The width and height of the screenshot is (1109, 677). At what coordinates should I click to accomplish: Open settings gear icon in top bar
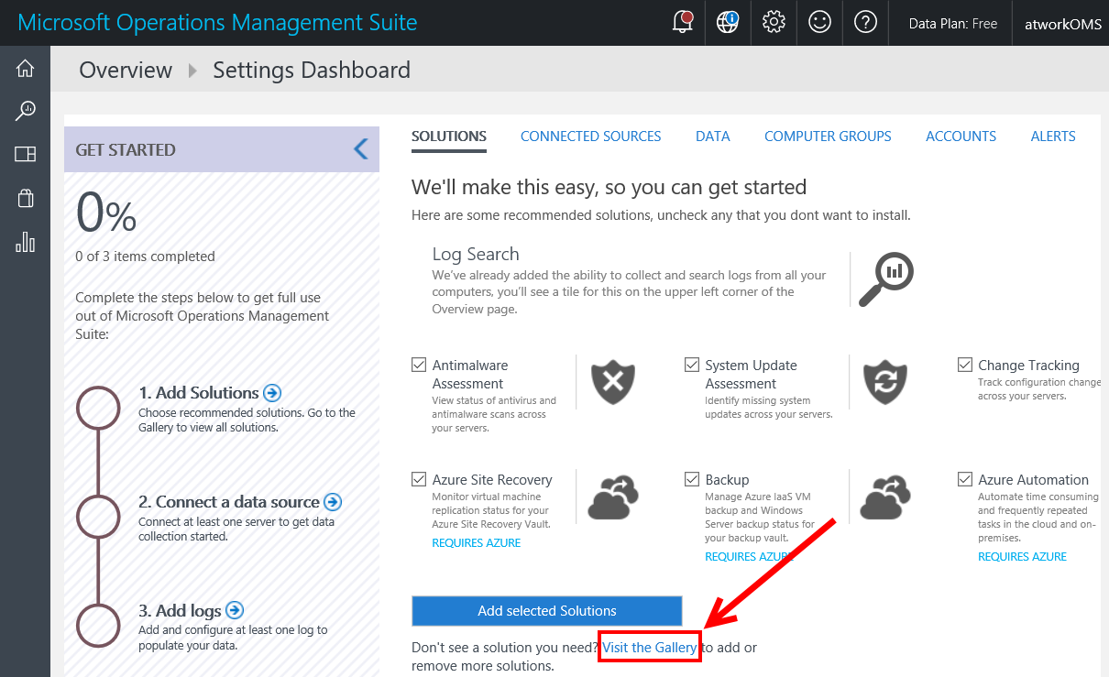774,23
